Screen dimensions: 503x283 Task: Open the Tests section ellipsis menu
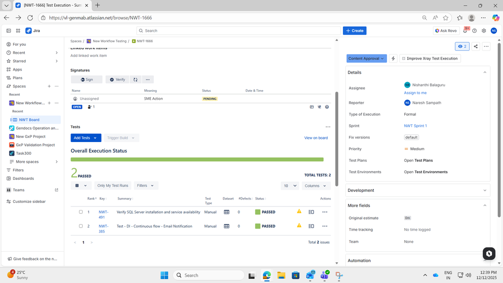click(328, 127)
